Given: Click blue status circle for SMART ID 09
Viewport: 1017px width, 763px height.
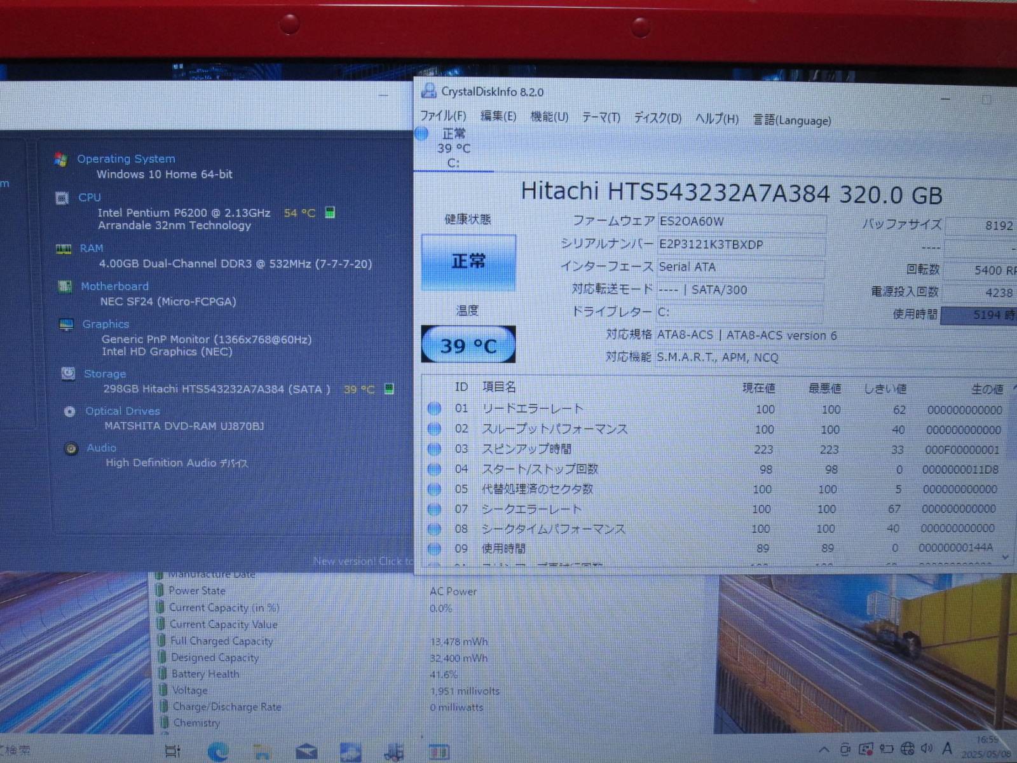Looking at the screenshot, I should tap(435, 548).
